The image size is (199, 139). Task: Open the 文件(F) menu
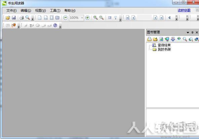[11, 10]
